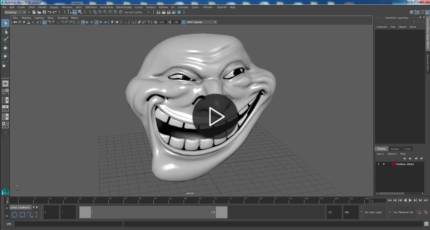The width and height of the screenshot is (430, 230).
Task: Click the red Trollface_White layer color swatch
Action: pyautogui.click(x=394, y=164)
